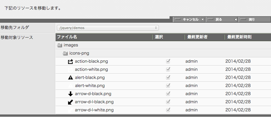Viewport: 271px width, 117px height.
Task: Click the back triangle icon on 戻る button
Action: 235,20
